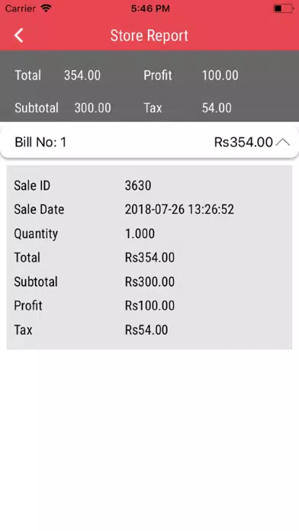The image size is (299, 531).
Task: Select the Quantity 1.000 value
Action: click(x=140, y=233)
